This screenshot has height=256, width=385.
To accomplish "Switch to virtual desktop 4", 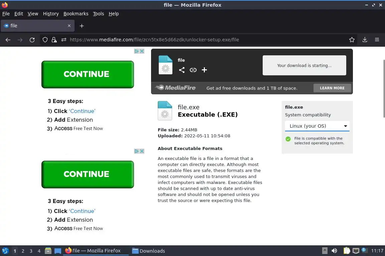I will pos(39,251).
